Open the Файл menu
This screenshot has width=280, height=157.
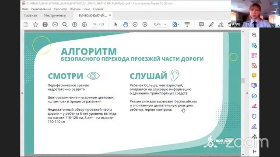[25, 9]
